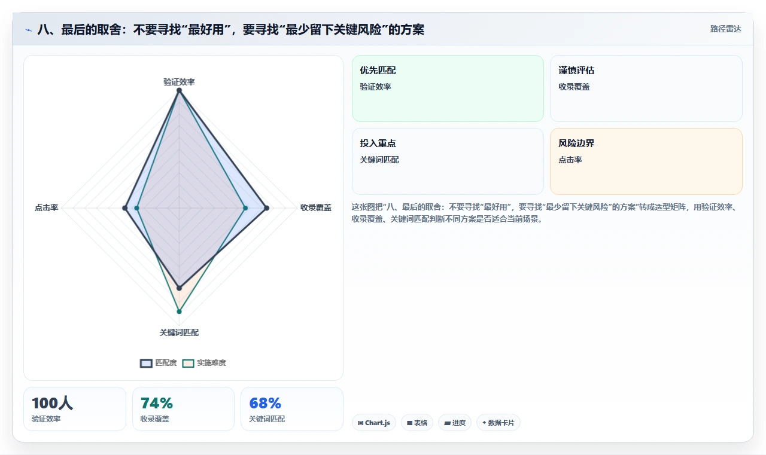This screenshot has width=766, height=455.
Task: Click the 74% 收录覆盖 stat card
Action: (183, 409)
